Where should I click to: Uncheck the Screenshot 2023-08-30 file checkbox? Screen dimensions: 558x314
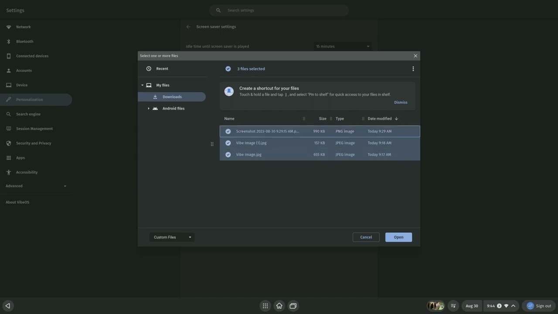pyautogui.click(x=228, y=131)
